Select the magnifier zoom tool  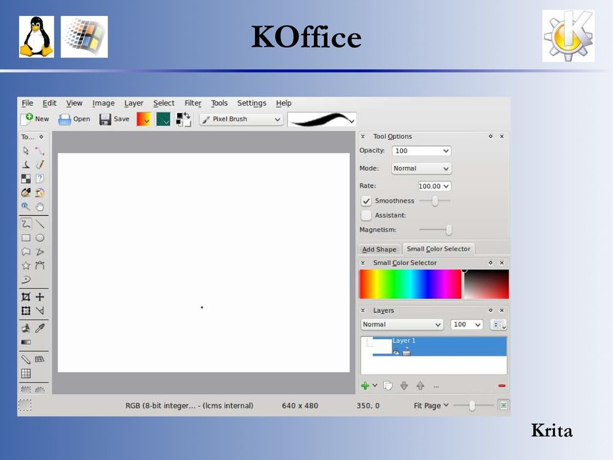pos(26,207)
